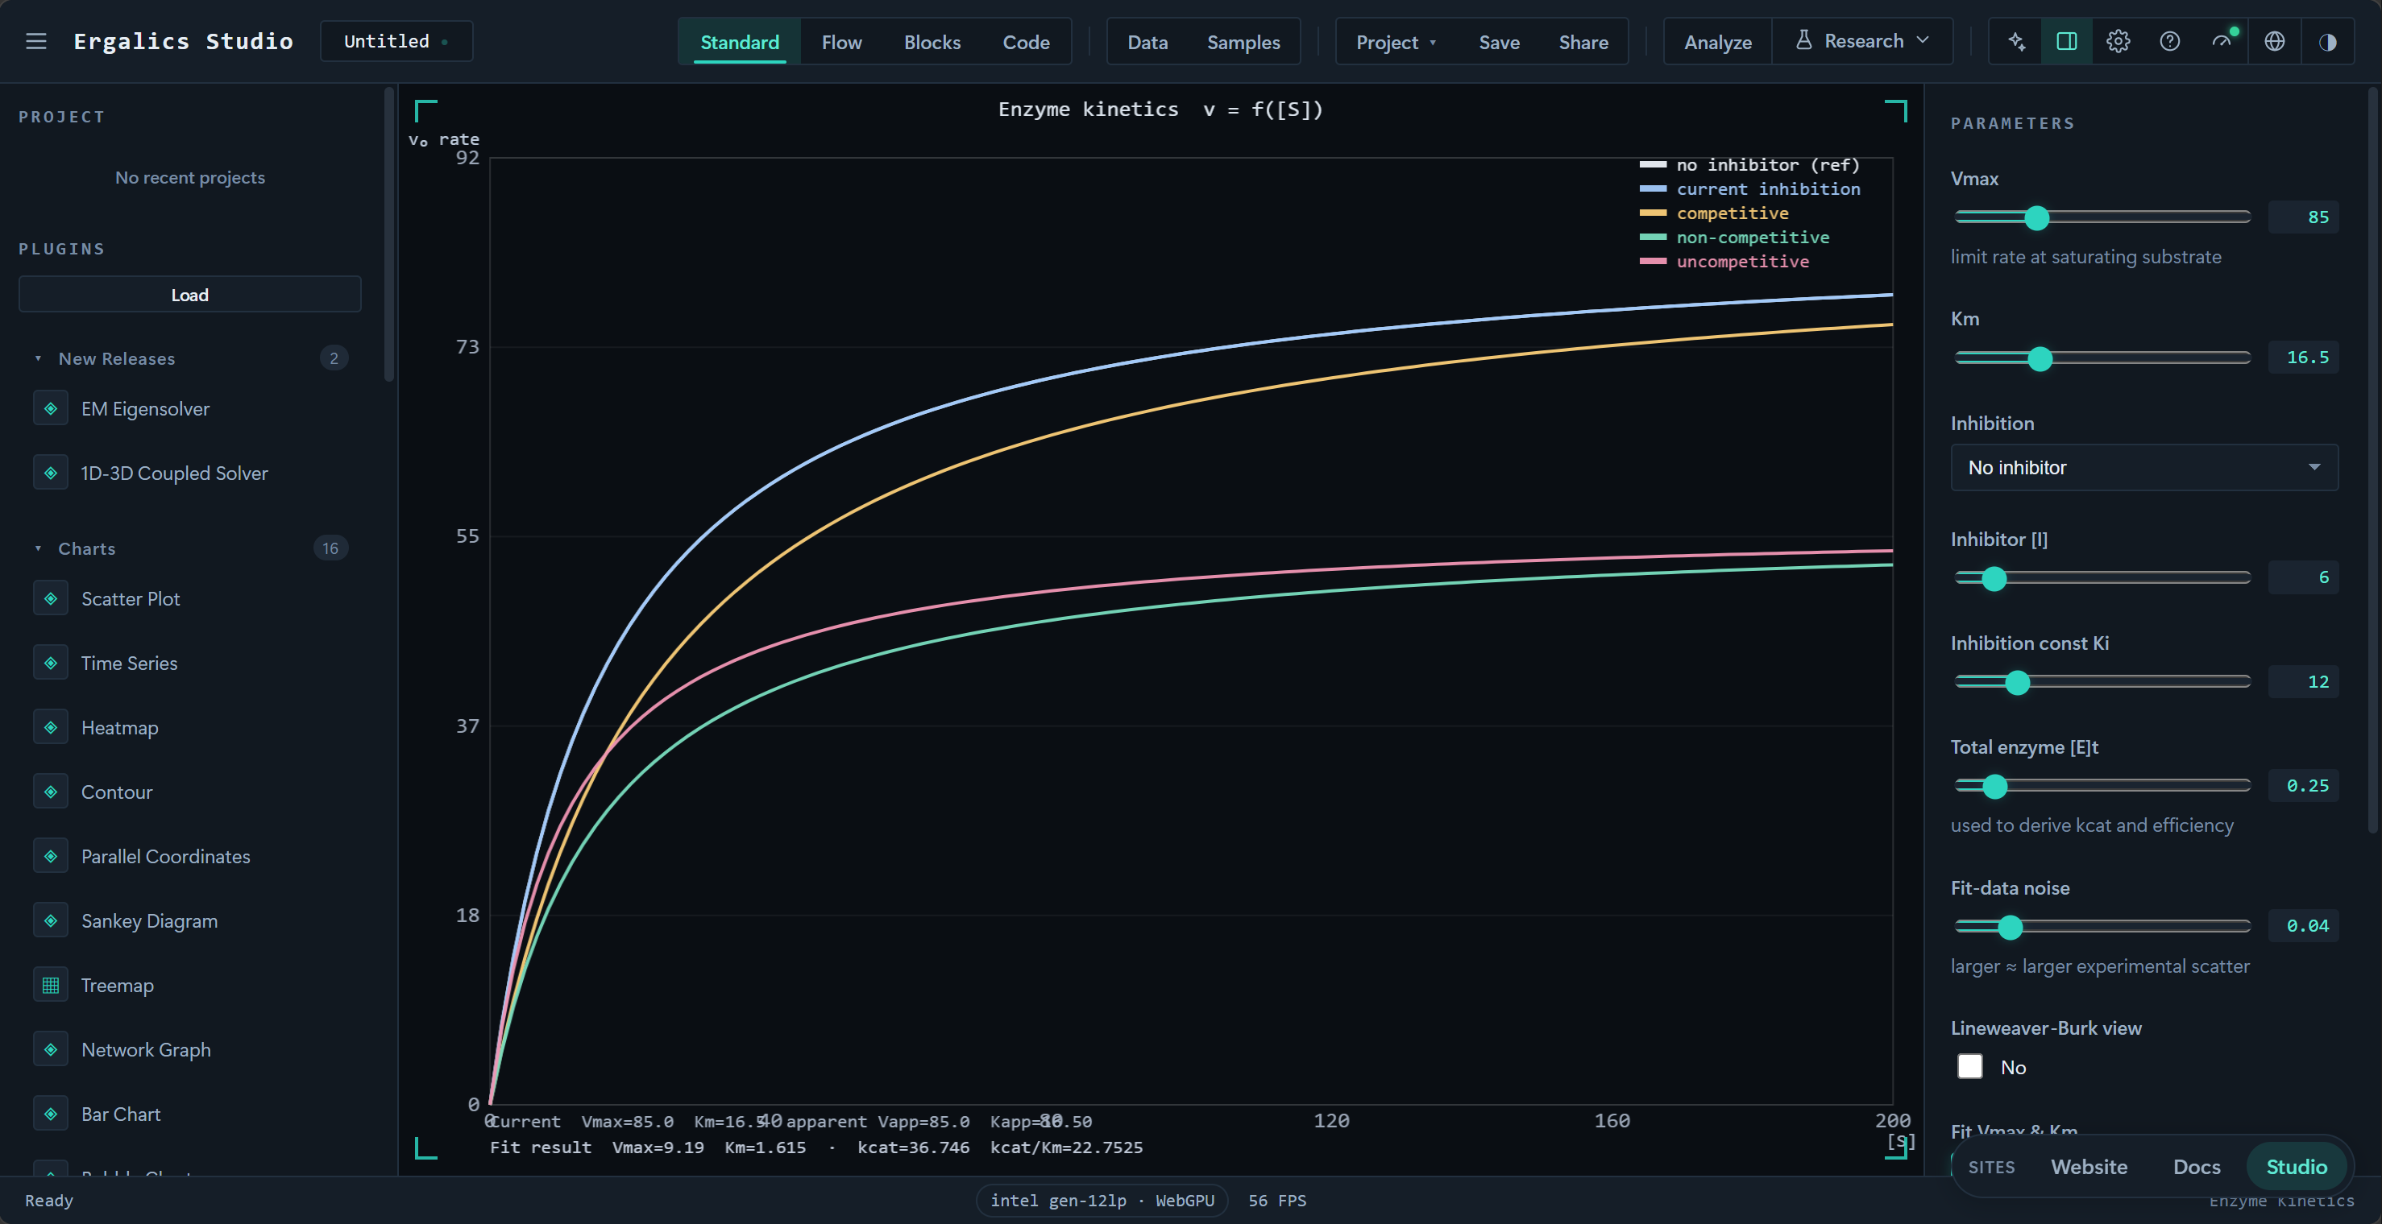Adjust the Vmax slider handle

(x=2036, y=218)
